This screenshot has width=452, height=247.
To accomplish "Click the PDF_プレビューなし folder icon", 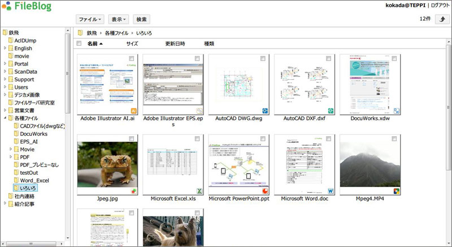I will (16, 165).
